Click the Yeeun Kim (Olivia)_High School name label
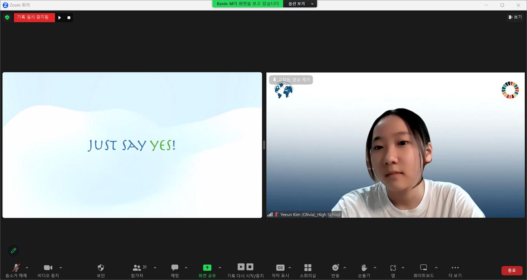This screenshot has width=527, height=280. (310, 215)
